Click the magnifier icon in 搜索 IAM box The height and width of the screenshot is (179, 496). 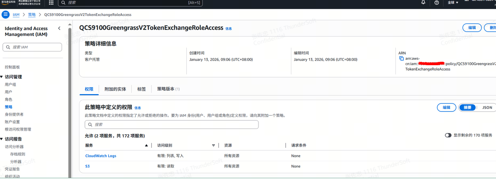click(x=8, y=47)
